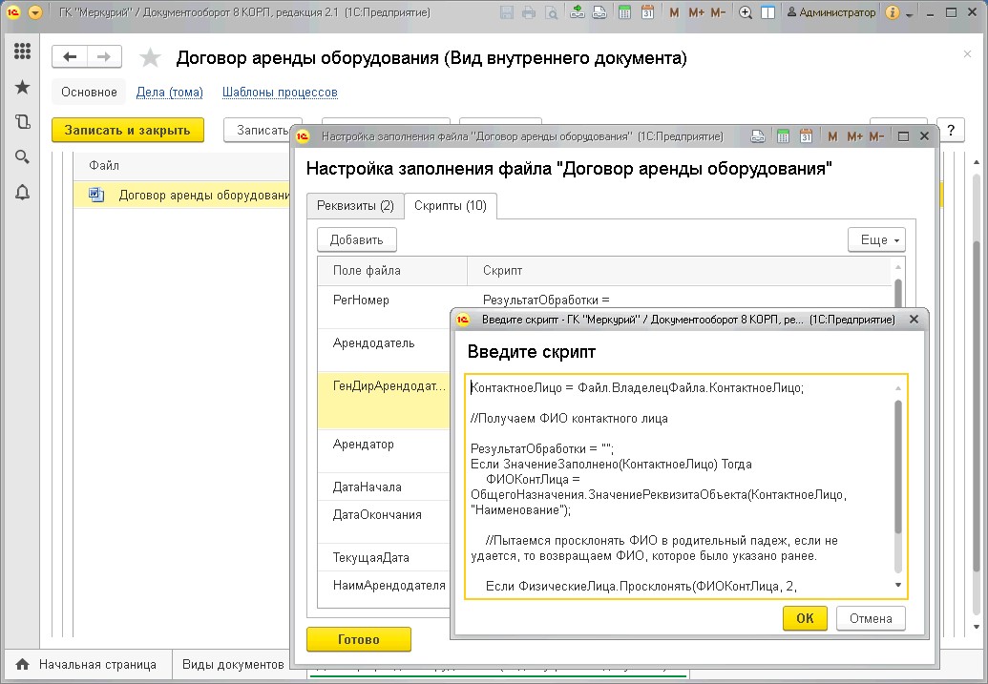Viewport: 988px width, 684px height.
Task: Open the history icon in left sidebar
Action: pos(22,121)
